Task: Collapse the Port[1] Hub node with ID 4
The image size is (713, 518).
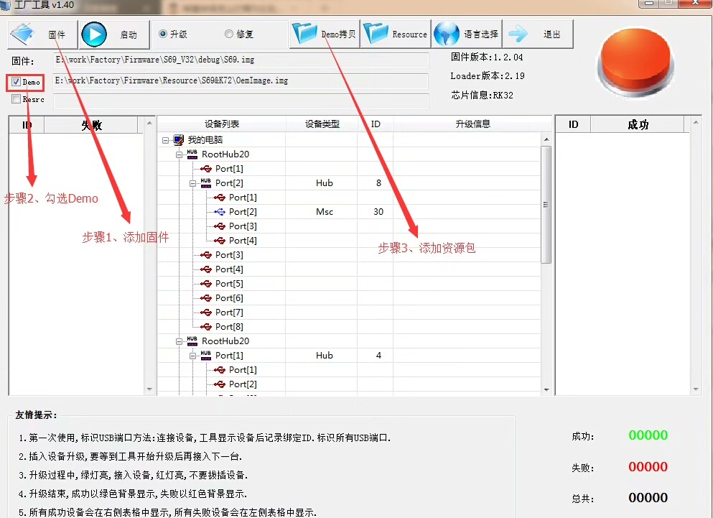Action: click(193, 356)
